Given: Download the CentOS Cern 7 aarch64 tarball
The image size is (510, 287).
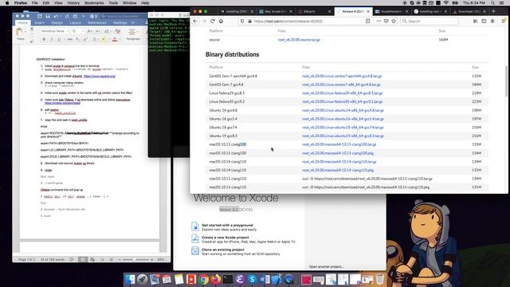Looking at the screenshot, I should (342, 77).
